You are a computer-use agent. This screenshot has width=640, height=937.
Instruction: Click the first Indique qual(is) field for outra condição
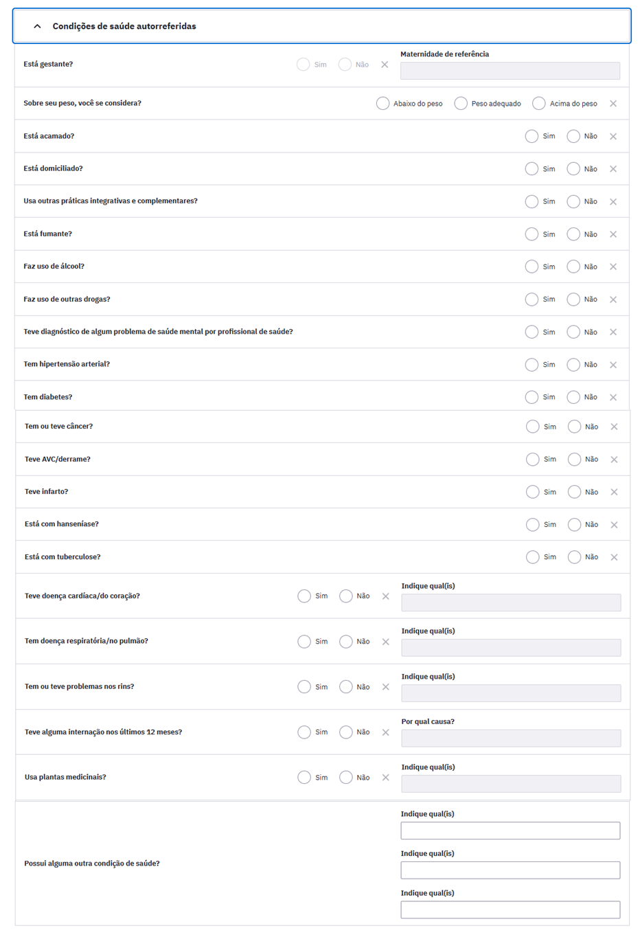coord(510,831)
